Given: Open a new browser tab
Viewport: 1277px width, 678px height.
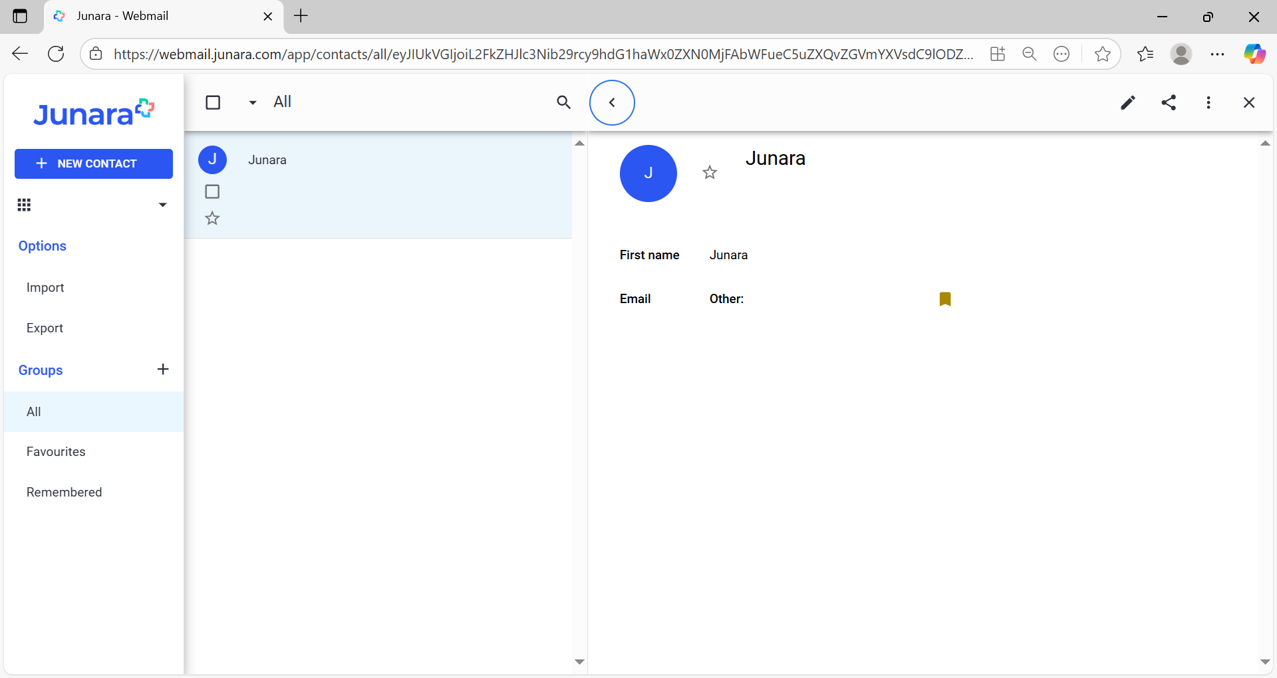Looking at the screenshot, I should click(301, 16).
